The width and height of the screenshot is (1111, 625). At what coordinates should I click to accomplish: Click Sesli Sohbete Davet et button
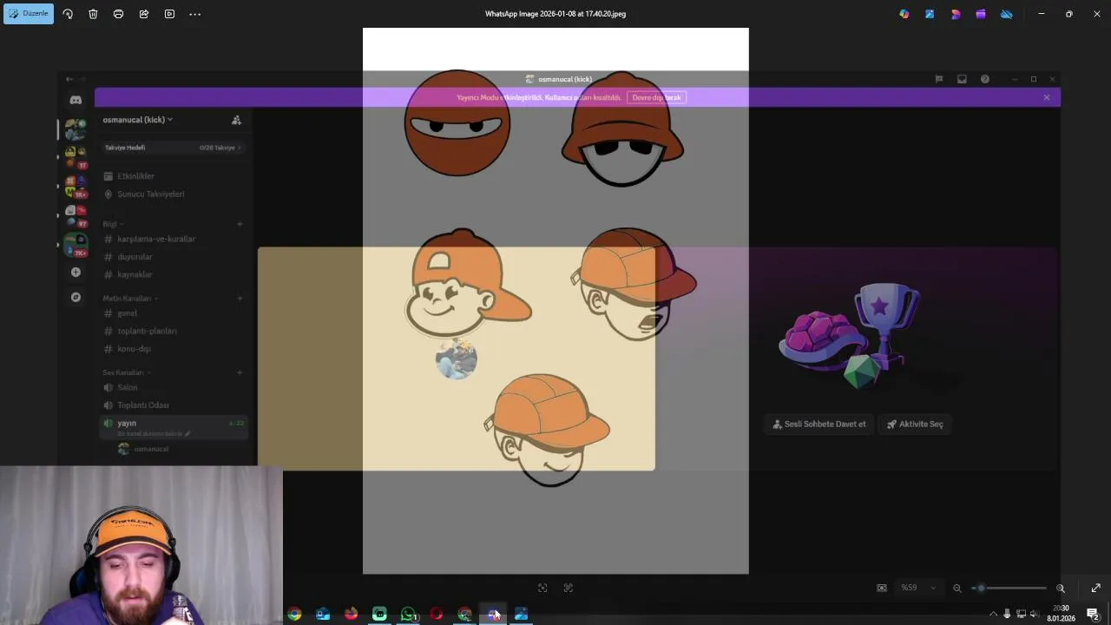coord(819,424)
